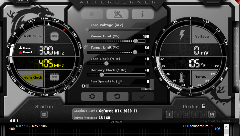240x136 pixels.
Task: Click the Fan Speed slider handle
Action: 87,86
